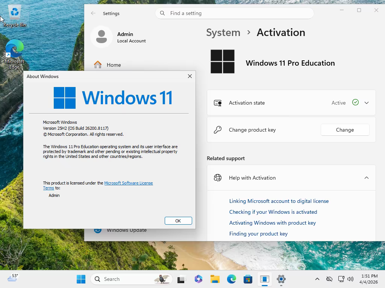The height and width of the screenshot is (288, 385).
Task: Open Task View from the taskbar
Action: click(x=181, y=279)
